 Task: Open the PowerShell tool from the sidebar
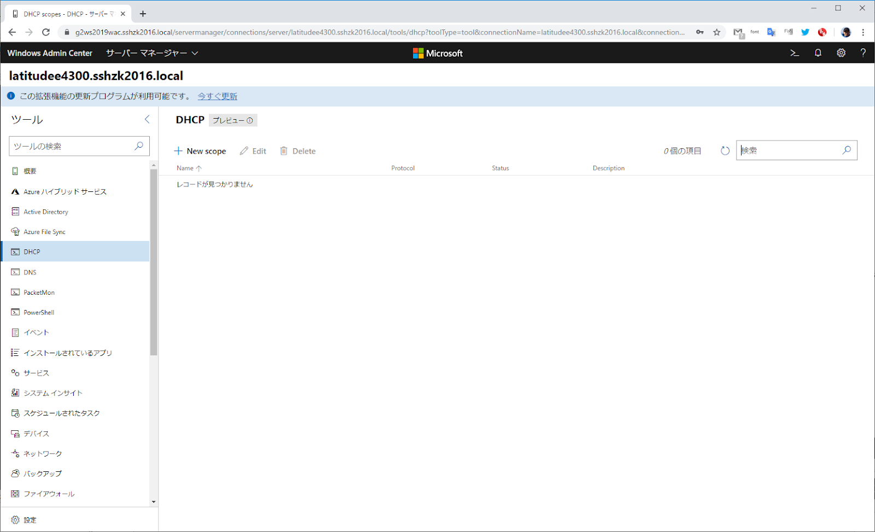pyautogui.click(x=38, y=312)
